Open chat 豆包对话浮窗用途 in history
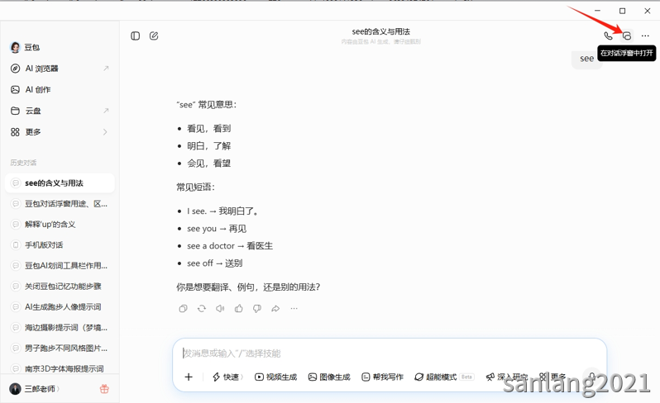This screenshot has width=660, height=403. point(60,204)
